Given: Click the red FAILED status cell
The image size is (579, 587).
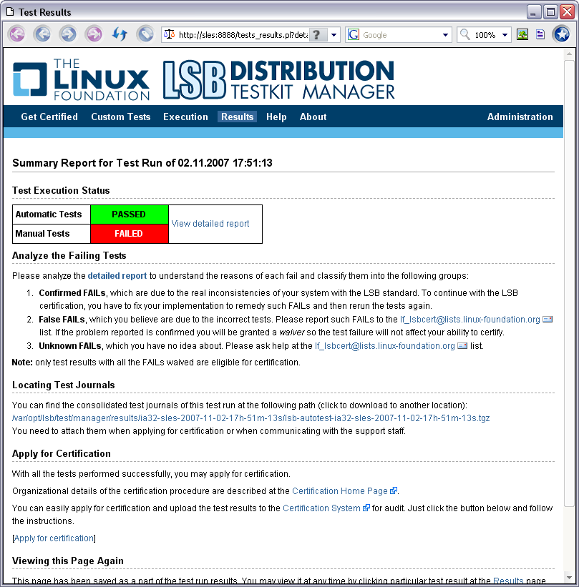Looking at the screenshot, I should click(x=130, y=234).
